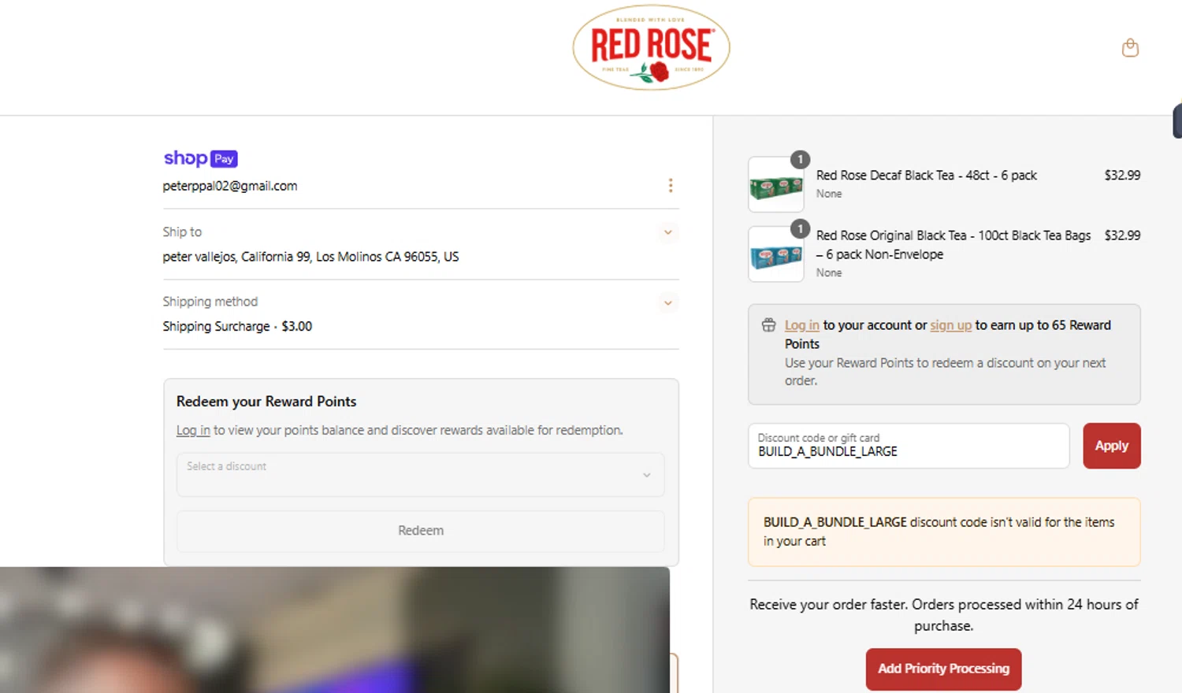Click the Apply discount button
The image size is (1182, 693).
pos(1112,446)
